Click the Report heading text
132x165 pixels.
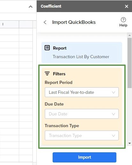point(60,48)
